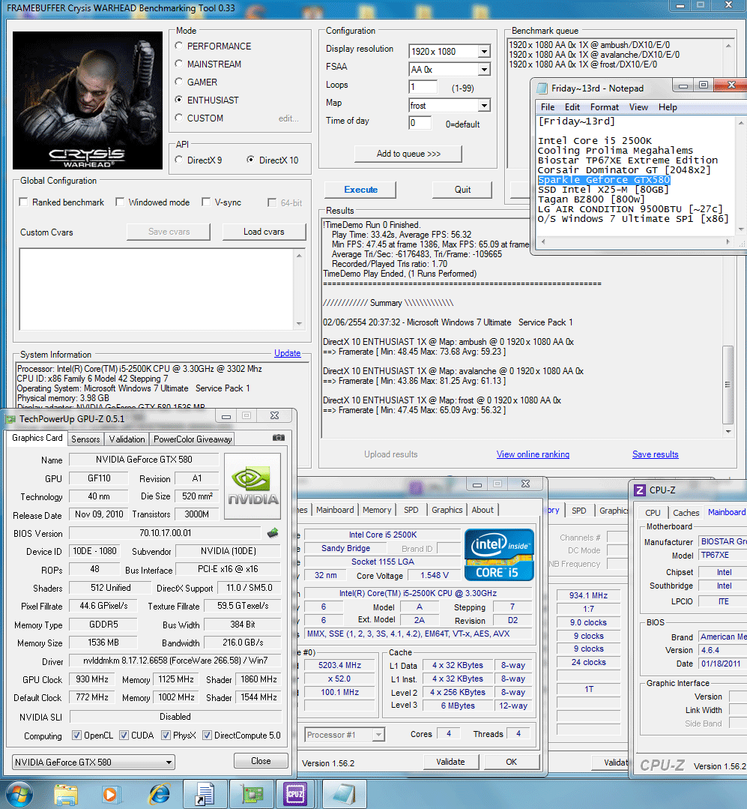Click the GPU-Z Close button
The image size is (747, 809).
point(261,761)
